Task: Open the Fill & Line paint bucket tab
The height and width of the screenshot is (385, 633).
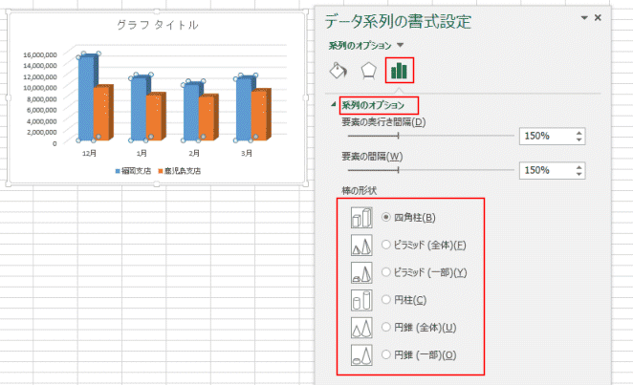Action: point(338,70)
